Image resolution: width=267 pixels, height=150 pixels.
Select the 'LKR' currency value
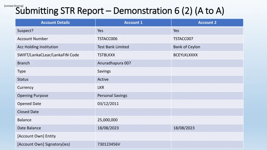point(101,87)
